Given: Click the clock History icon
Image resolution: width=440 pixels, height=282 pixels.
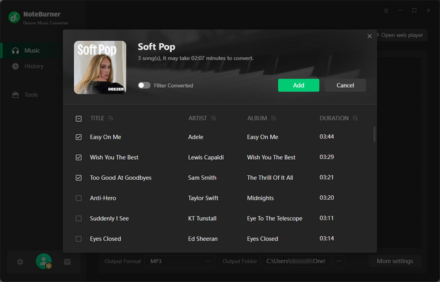Looking at the screenshot, I should coord(16,66).
